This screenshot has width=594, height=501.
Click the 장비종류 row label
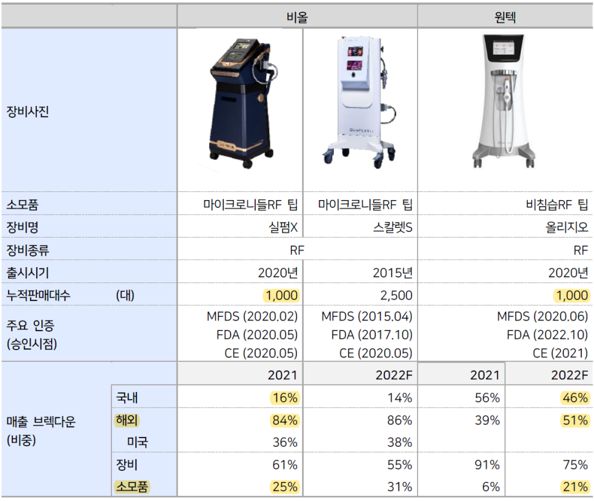pyautogui.click(x=27, y=250)
